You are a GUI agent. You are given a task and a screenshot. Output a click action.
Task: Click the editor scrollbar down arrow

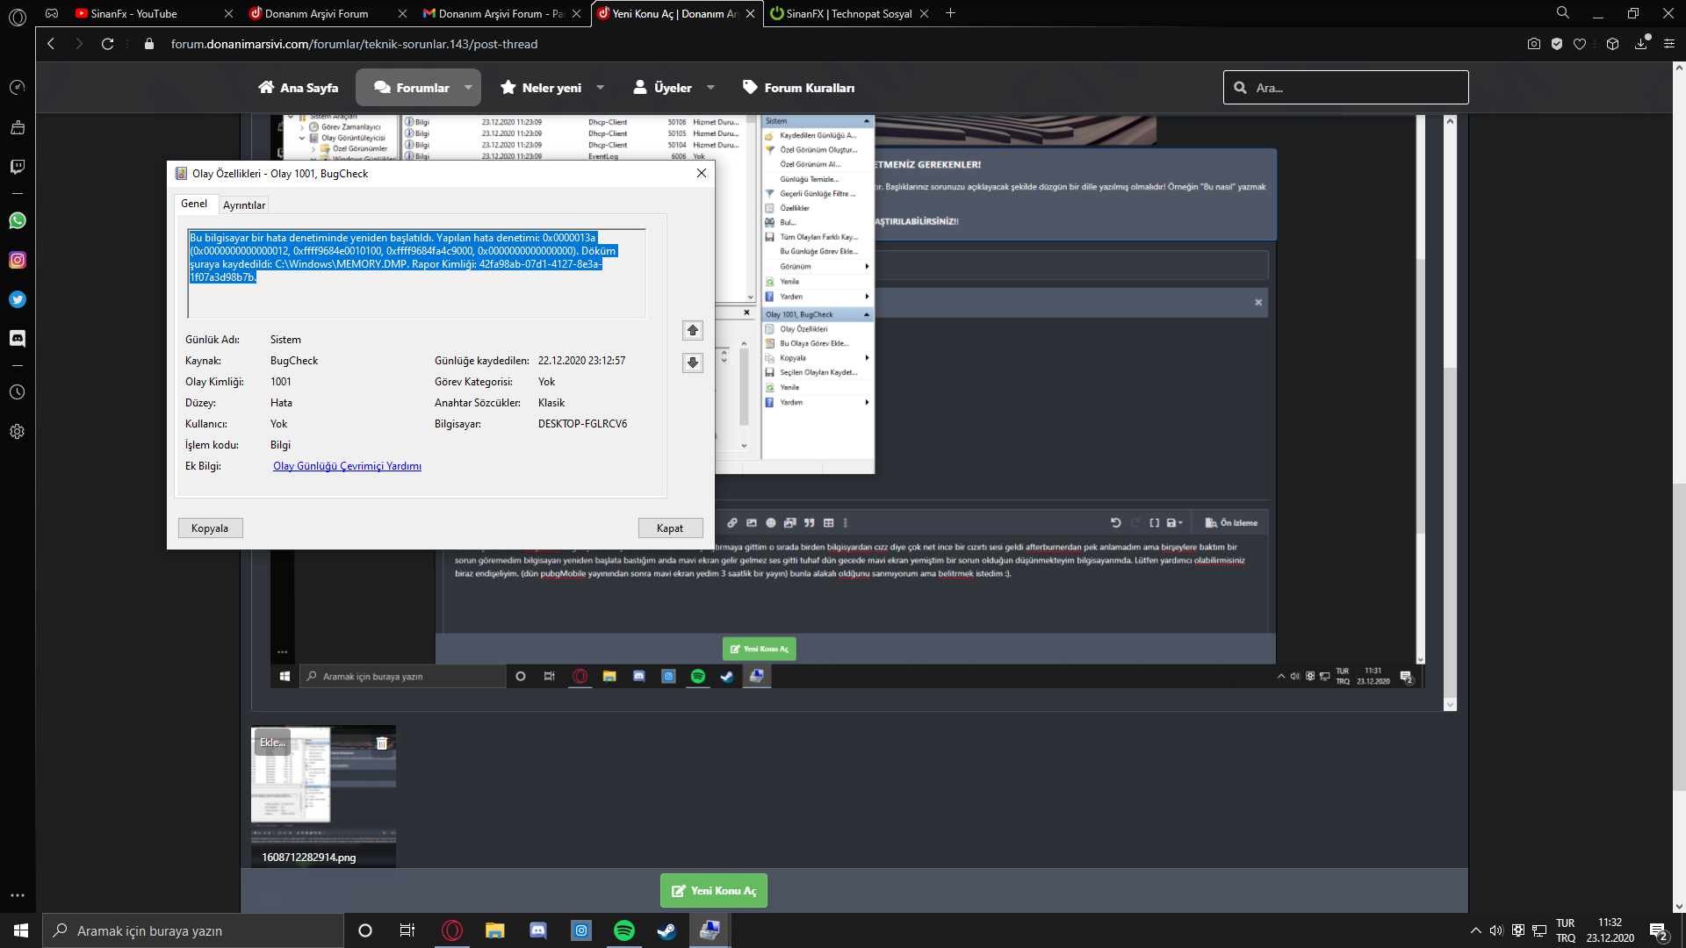1450,705
